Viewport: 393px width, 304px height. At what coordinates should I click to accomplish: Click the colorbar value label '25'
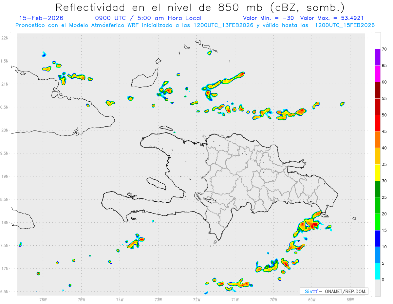point(384,197)
